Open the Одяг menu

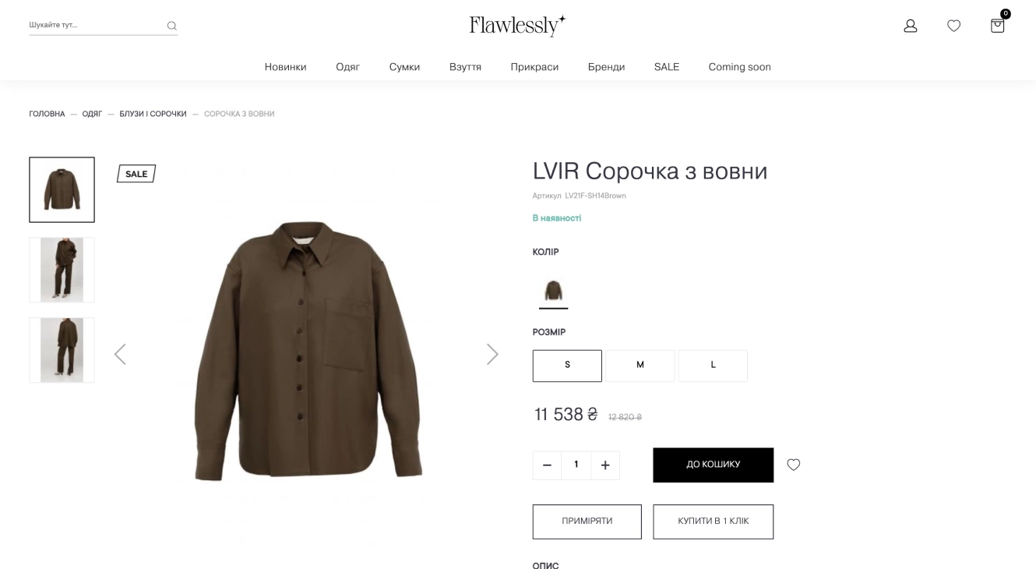(x=347, y=67)
